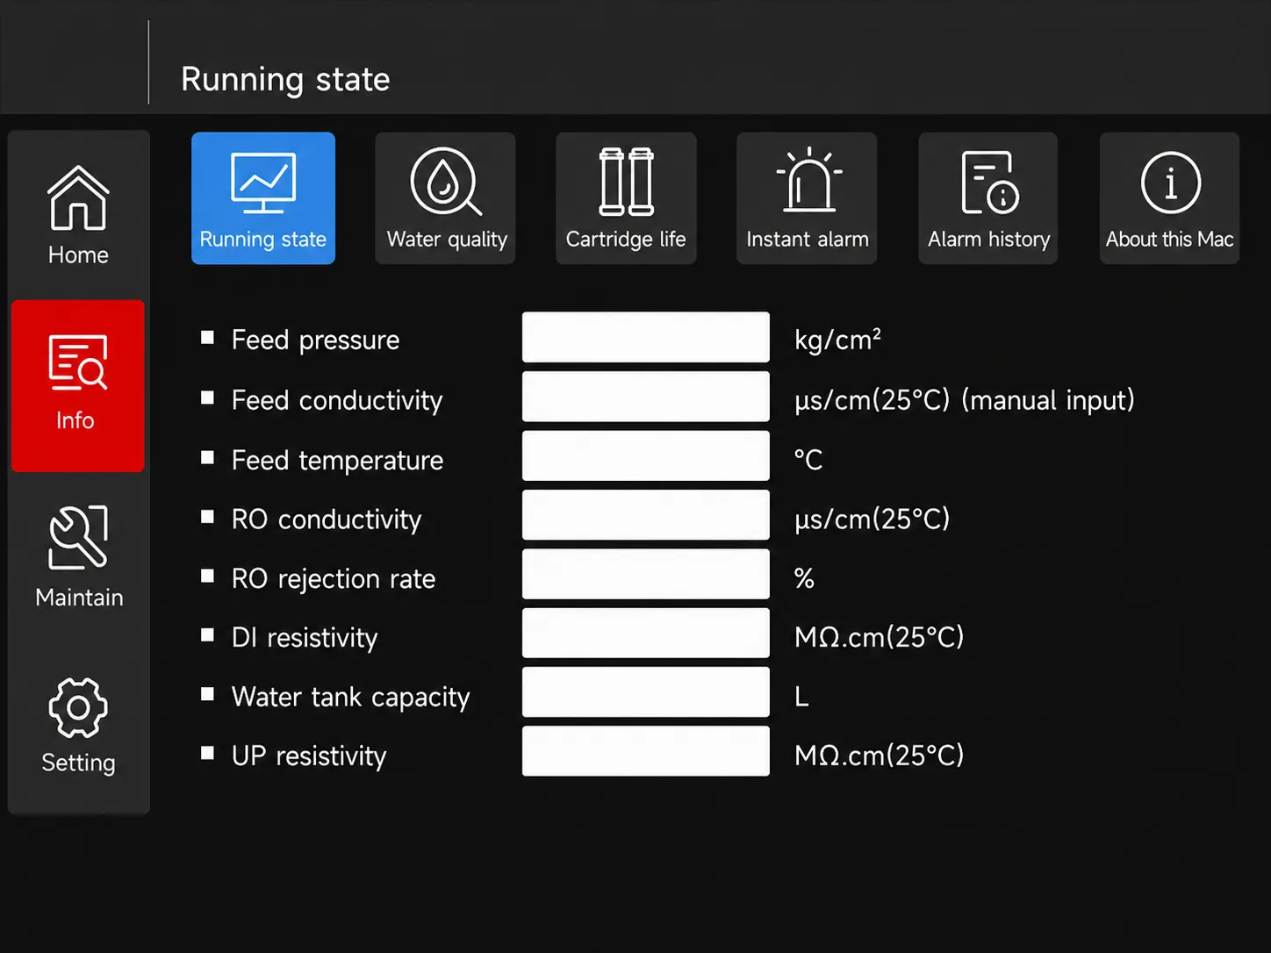Click the Water tank capacity field
Image resolution: width=1271 pixels, height=953 pixels.
(x=646, y=692)
